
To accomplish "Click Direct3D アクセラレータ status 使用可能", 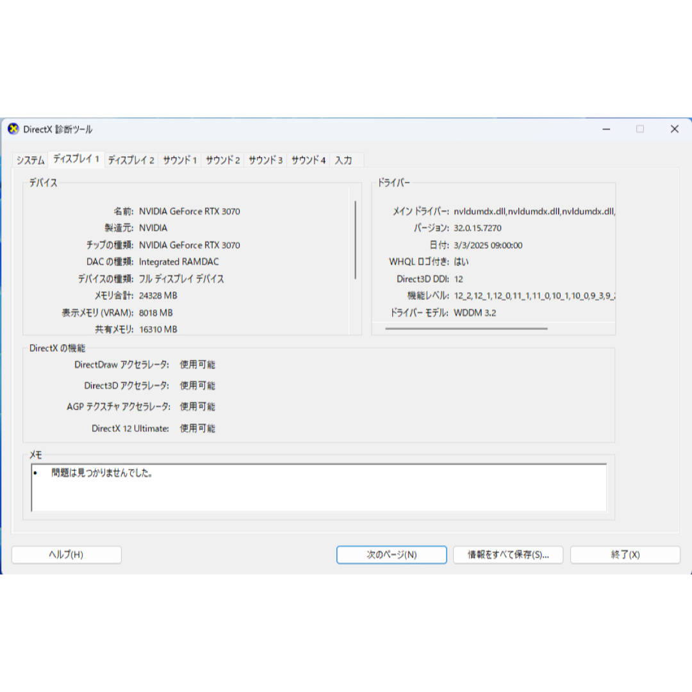I will coord(197,386).
